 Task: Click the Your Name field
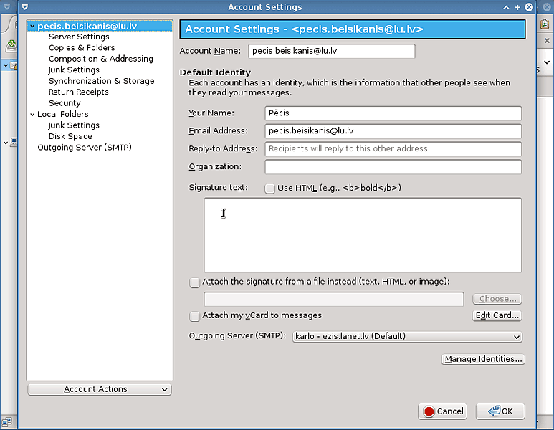coord(393,113)
